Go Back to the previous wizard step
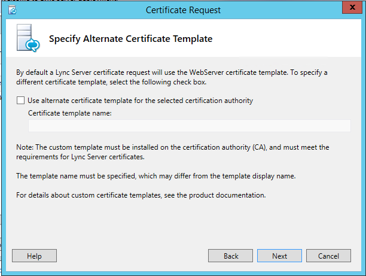 click(231, 256)
